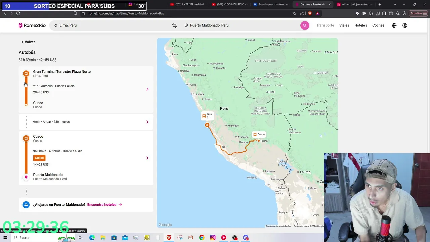This screenshot has width=430, height=242.
Task: Switch to Airbnb Alojamientos tab
Action: click(354, 4)
